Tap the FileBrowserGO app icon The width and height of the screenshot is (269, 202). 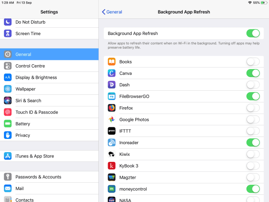pos(112,96)
